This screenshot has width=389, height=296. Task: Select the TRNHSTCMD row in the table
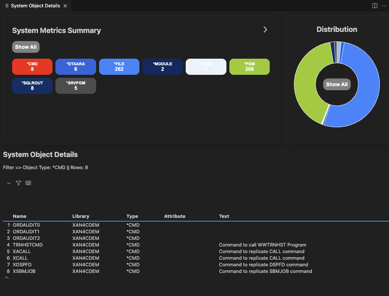pos(28,245)
